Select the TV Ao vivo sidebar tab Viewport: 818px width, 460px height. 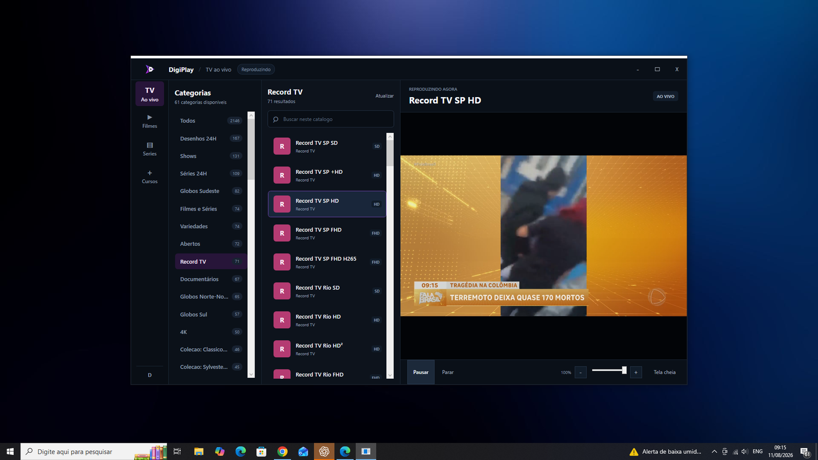[150, 94]
